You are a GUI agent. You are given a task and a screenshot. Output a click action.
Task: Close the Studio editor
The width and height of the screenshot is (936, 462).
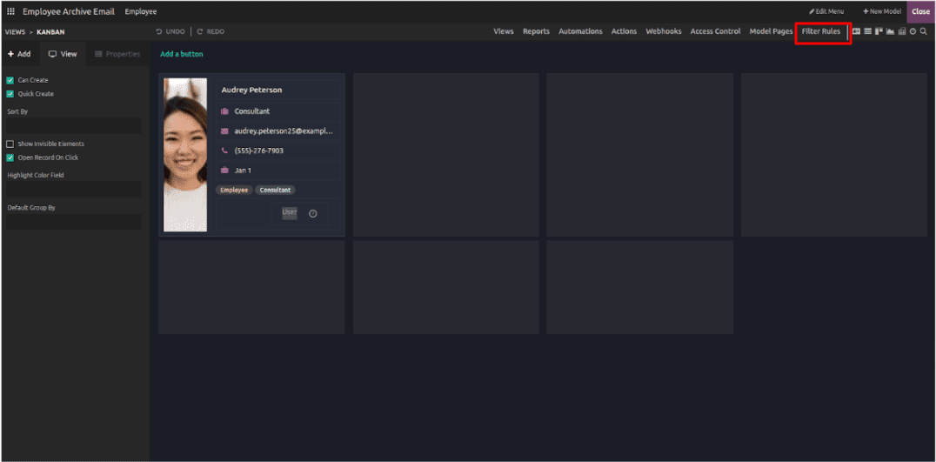click(x=920, y=11)
